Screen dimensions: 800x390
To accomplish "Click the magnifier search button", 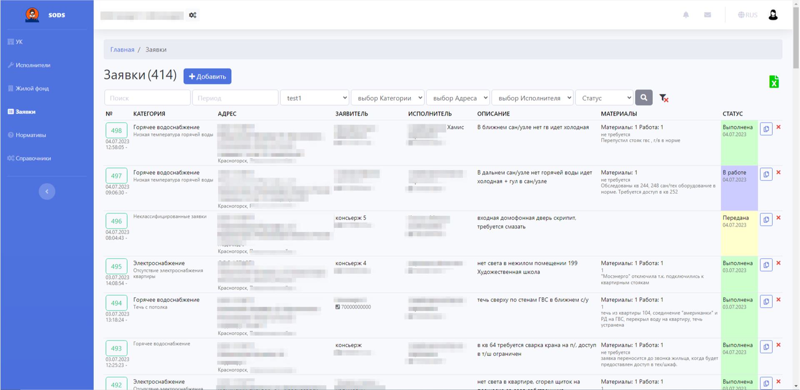I will pos(643,98).
